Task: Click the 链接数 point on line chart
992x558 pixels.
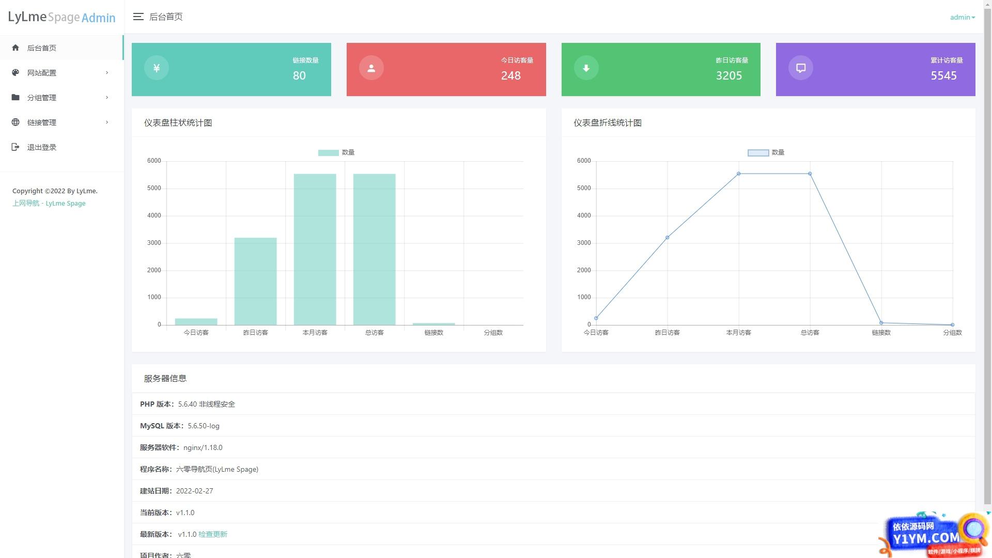Action: [881, 323]
